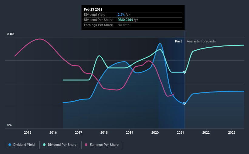Click the 2023 x-axis year label

232,132
